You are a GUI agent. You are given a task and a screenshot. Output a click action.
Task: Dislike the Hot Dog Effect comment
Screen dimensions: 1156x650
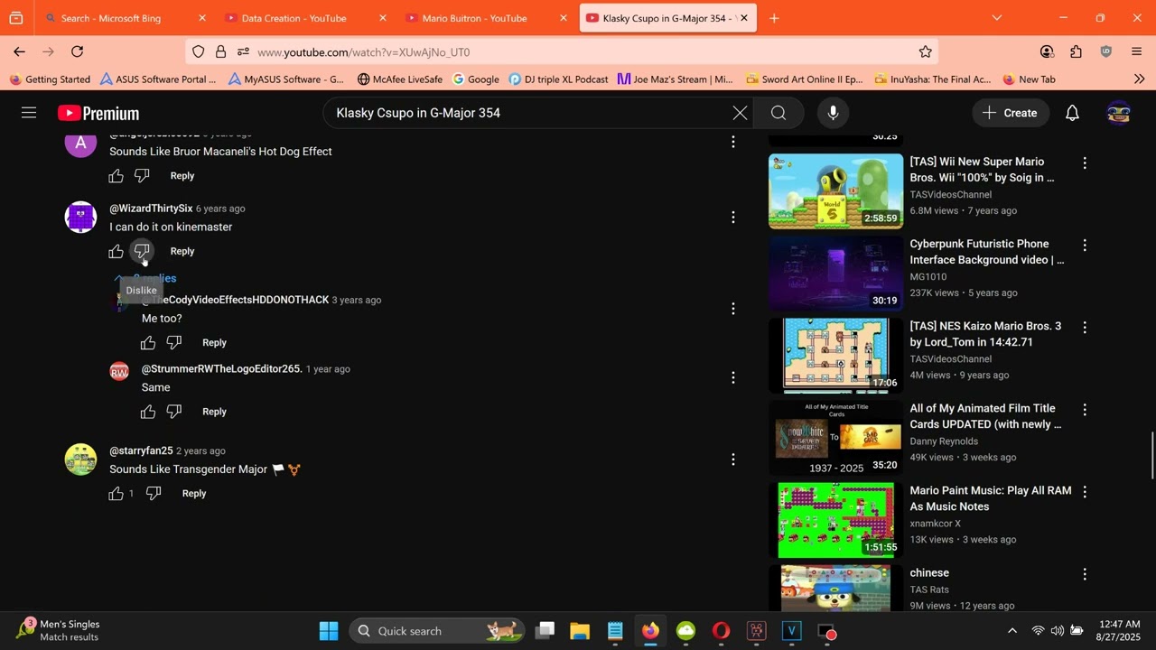[142, 176]
